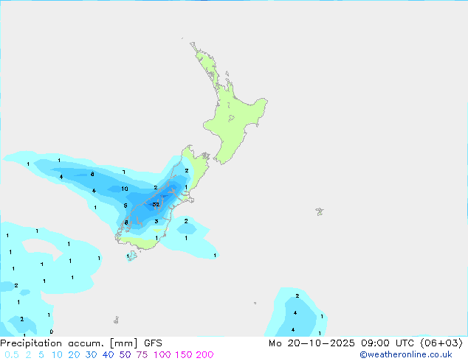
Task: Click the forecast date 'Mo 20-10-2025 09:00 UTC (06+03)'
Action: click(x=365, y=343)
